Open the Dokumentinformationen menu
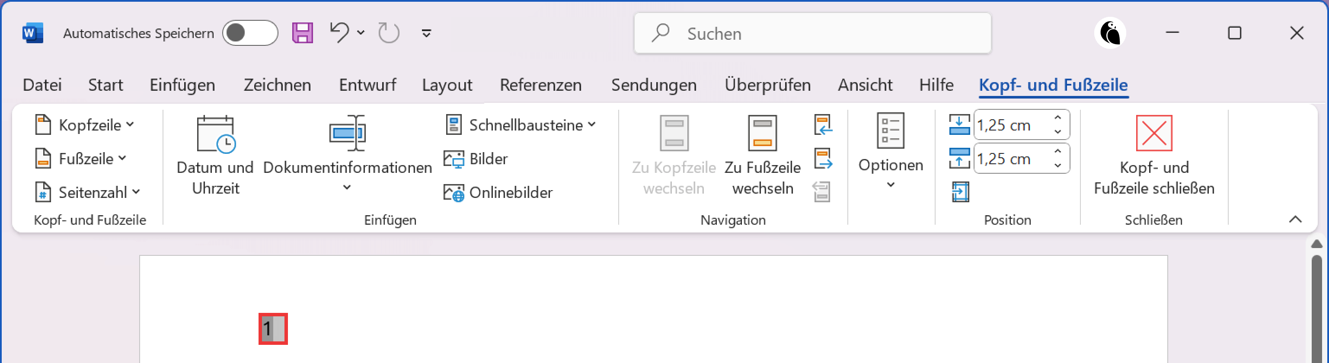 347,154
